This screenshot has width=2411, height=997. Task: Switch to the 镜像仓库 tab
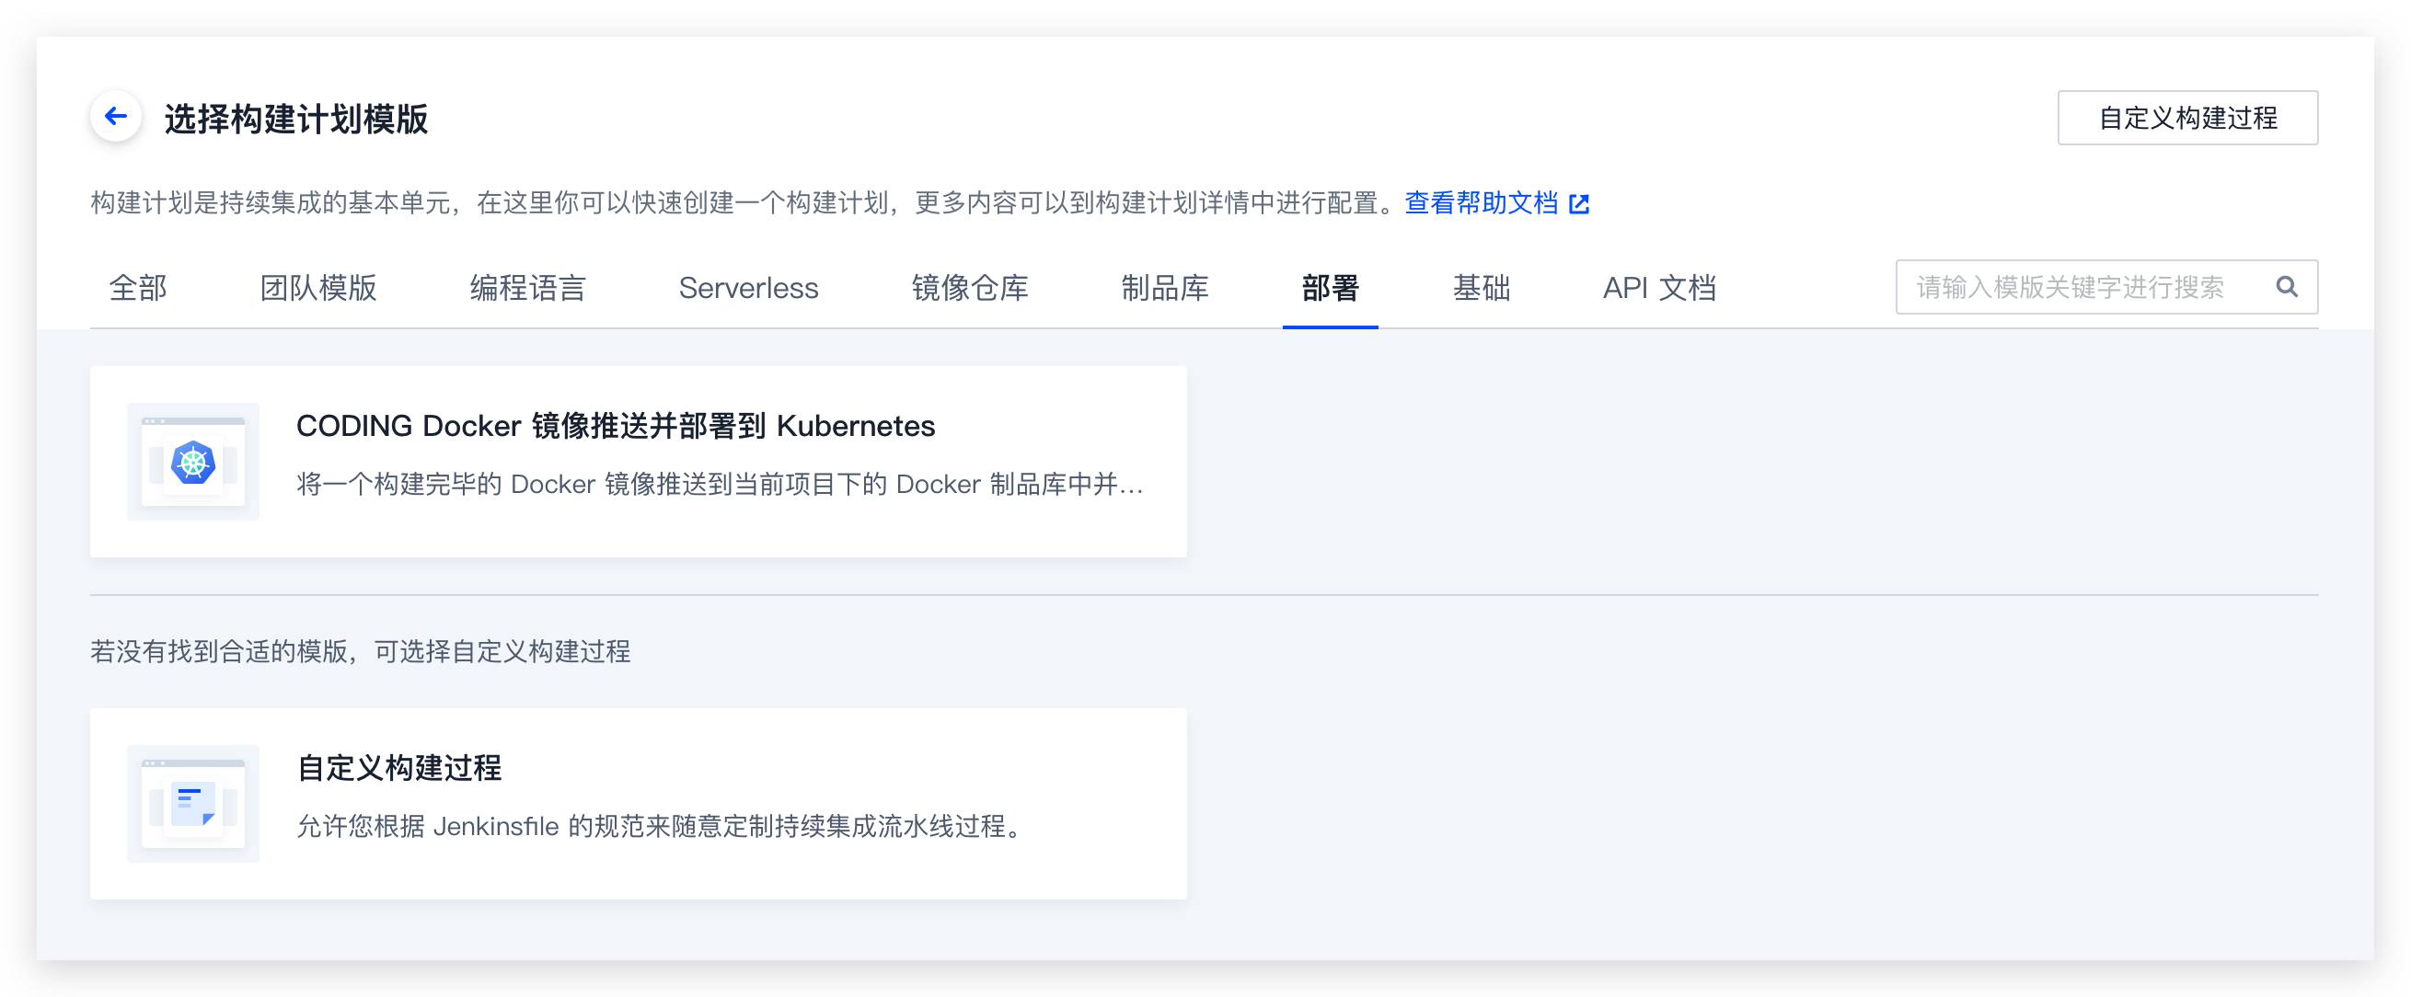(971, 288)
